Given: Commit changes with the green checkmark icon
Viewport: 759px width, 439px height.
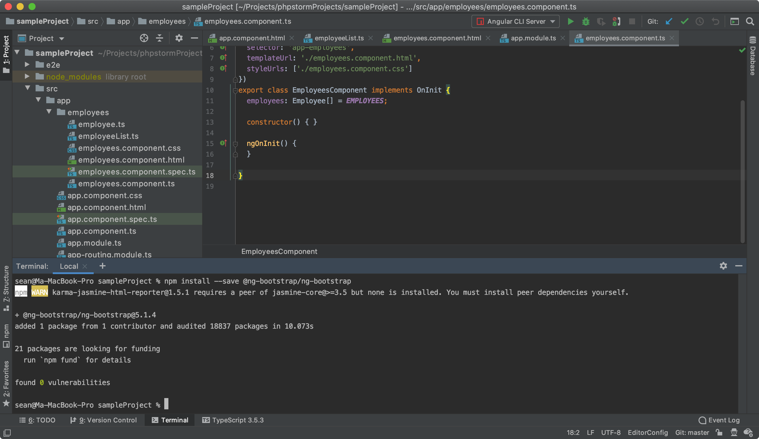Looking at the screenshot, I should (685, 21).
